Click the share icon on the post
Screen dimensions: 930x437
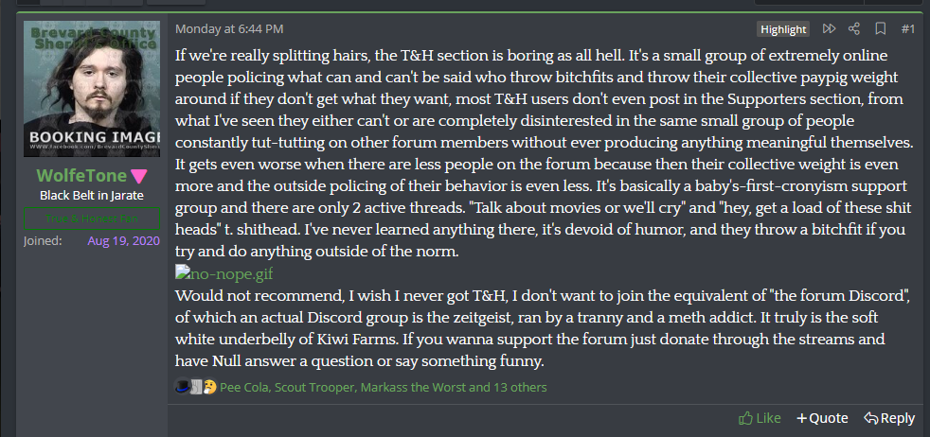pyautogui.click(x=854, y=29)
